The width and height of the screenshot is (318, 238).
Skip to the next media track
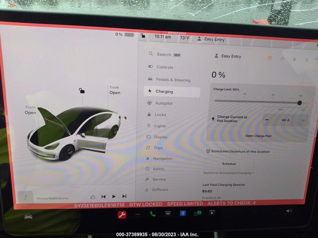point(124,196)
